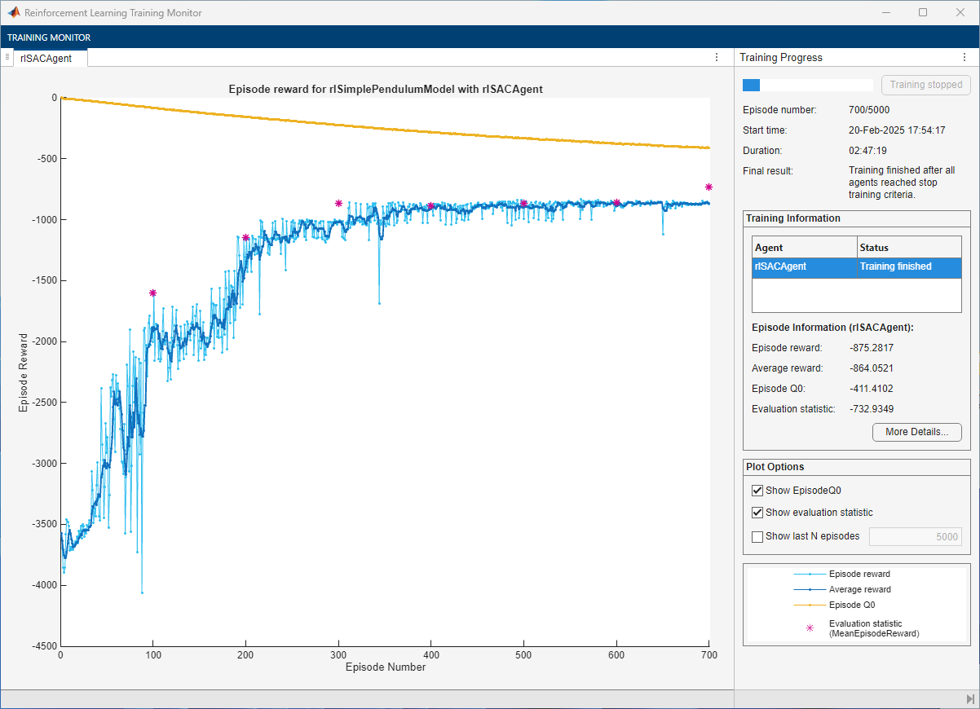
Task: Click the More Details... button
Action: pos(917,432)
